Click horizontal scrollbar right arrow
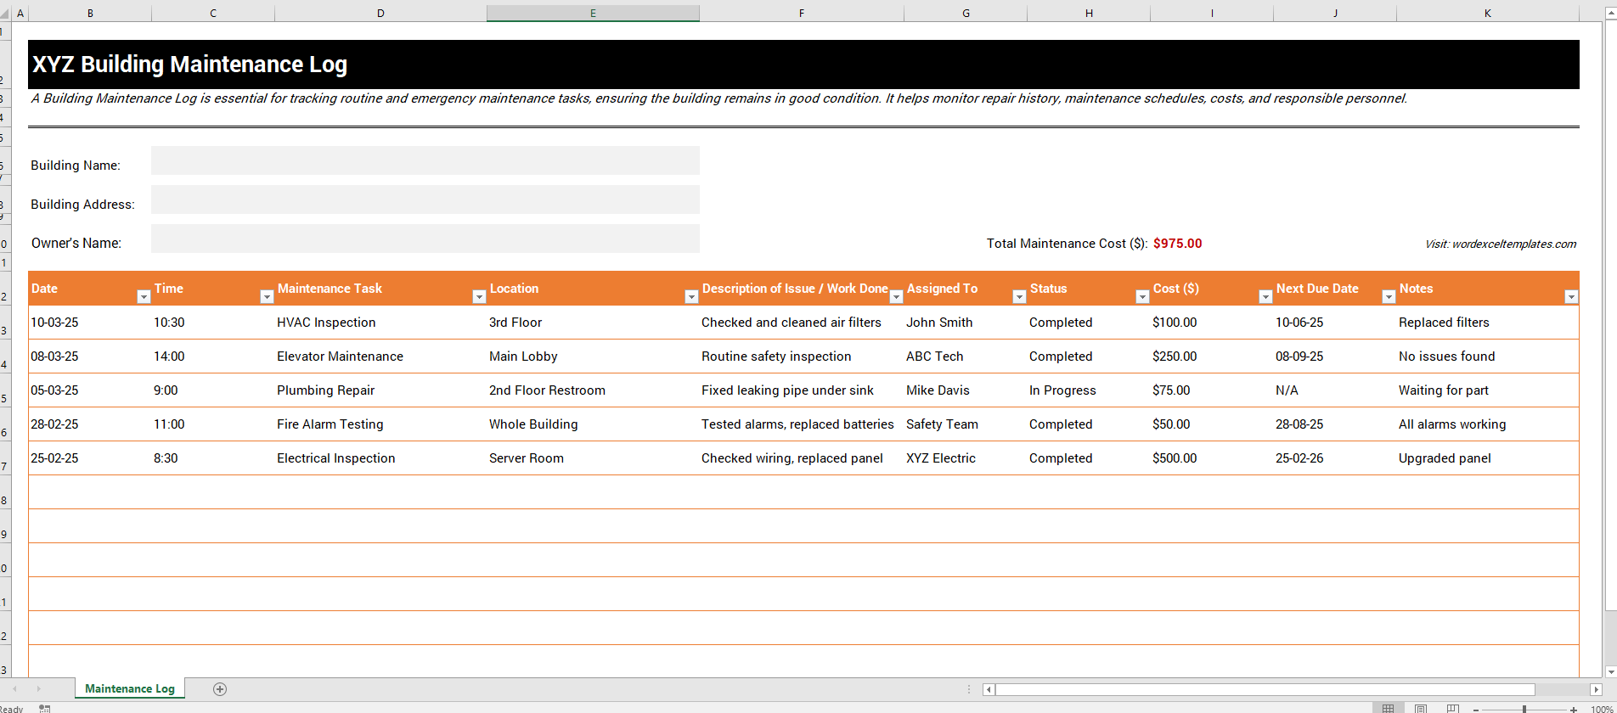The image size is (1617, 713). click(x=1596, y=689)
